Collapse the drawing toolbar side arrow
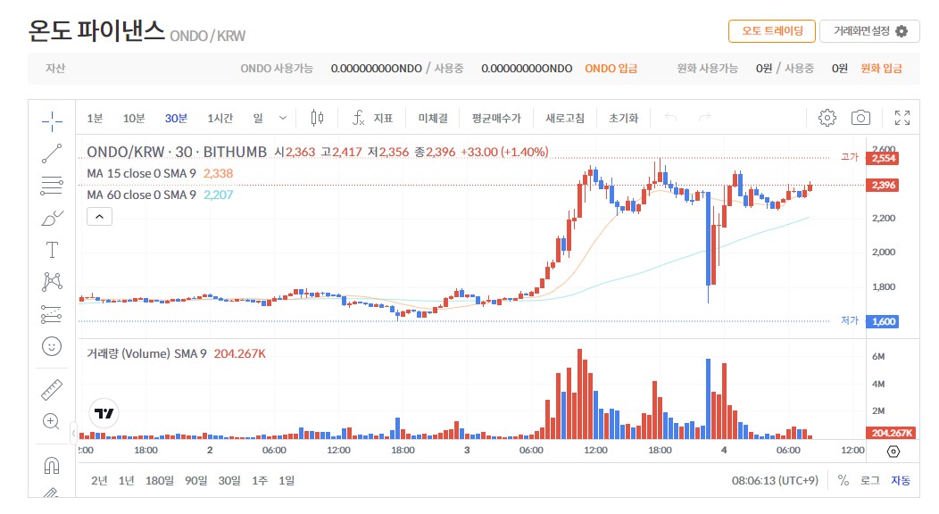Viewport: 939px width, 514px height. [73, 432]
